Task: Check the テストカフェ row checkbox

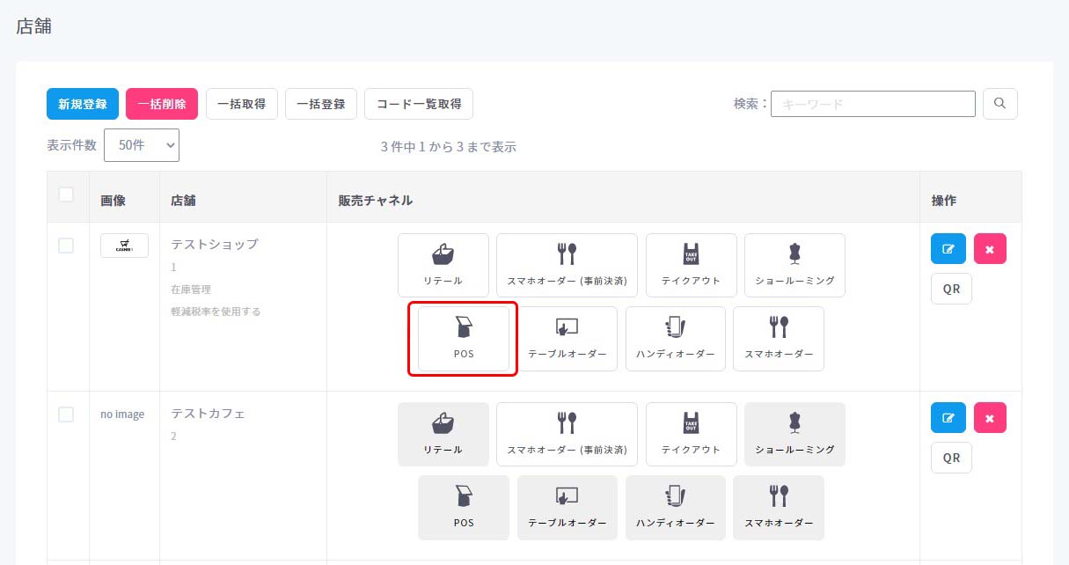Action: pos(66,415)
